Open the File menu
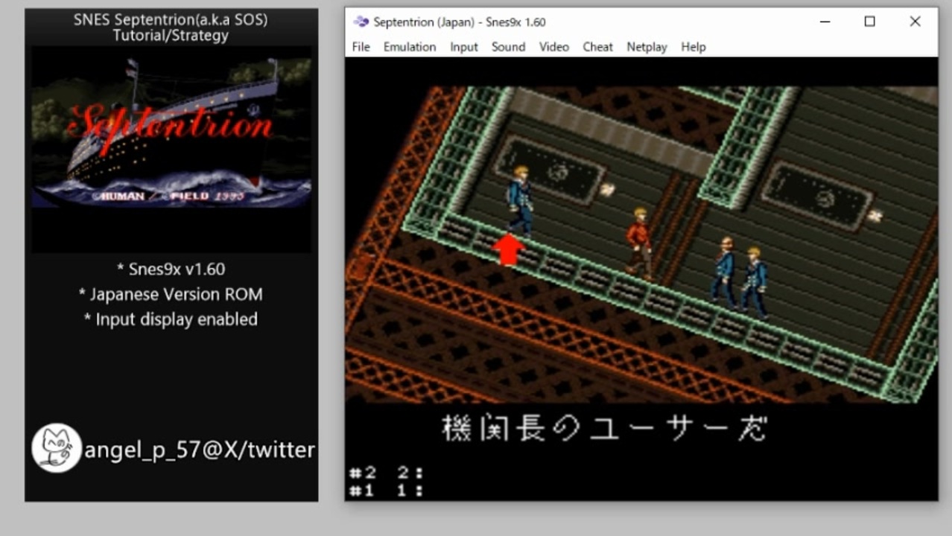Image resolution: width=952 pixels, height=536 pixels. click(x=361, y=47)
